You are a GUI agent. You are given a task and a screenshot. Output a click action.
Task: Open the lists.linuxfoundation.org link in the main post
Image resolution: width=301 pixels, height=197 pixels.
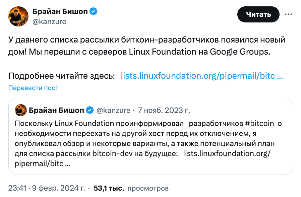point(202,76)
